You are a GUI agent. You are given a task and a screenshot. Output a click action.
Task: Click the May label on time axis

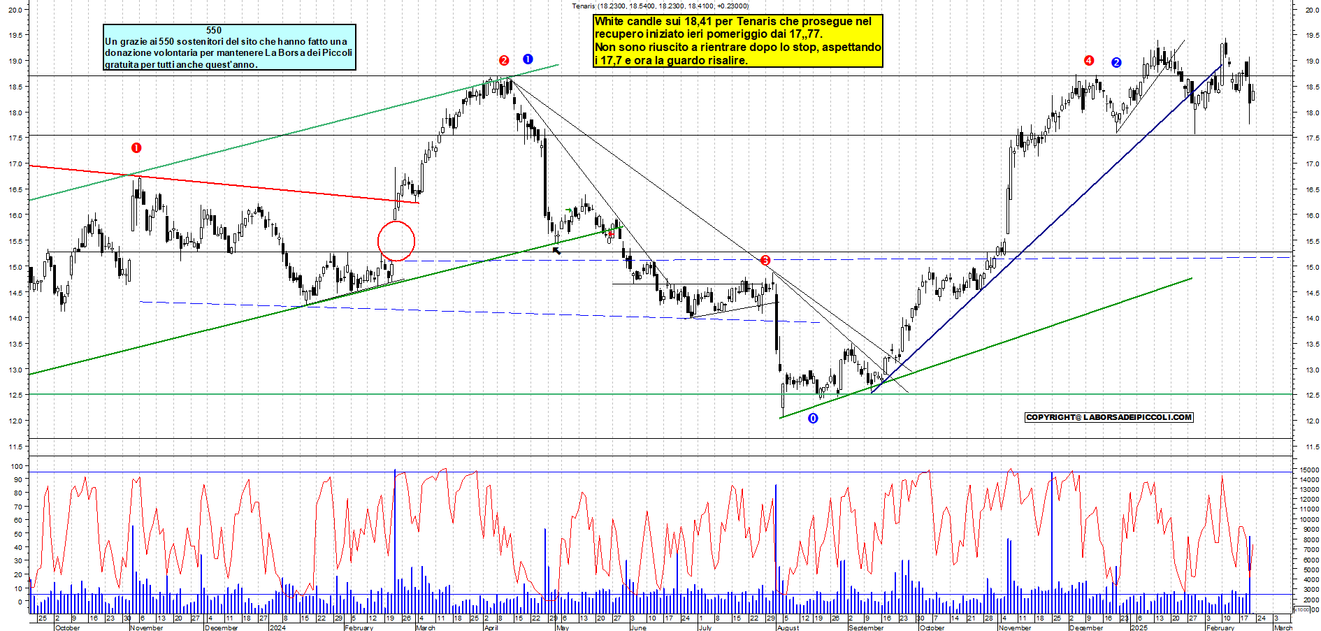563,628
